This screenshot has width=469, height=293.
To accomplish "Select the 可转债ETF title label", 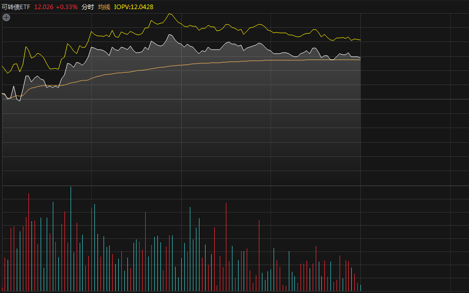I will click(16, 7).
